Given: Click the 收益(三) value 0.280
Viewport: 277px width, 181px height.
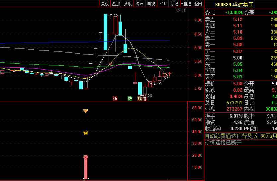Looking at the screenshot, I should pos(236,129).
